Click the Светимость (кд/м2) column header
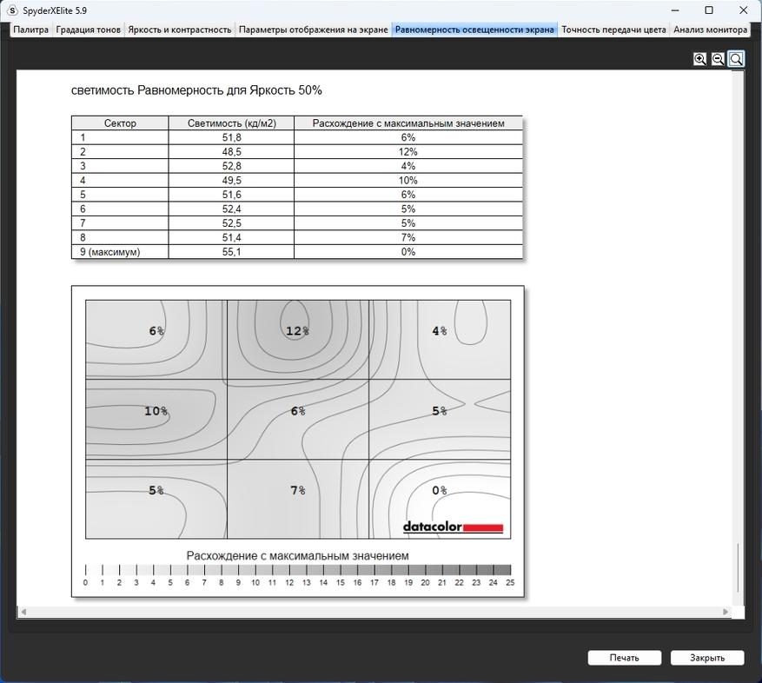This screenshot has height=683, width=762. (231, 123)
